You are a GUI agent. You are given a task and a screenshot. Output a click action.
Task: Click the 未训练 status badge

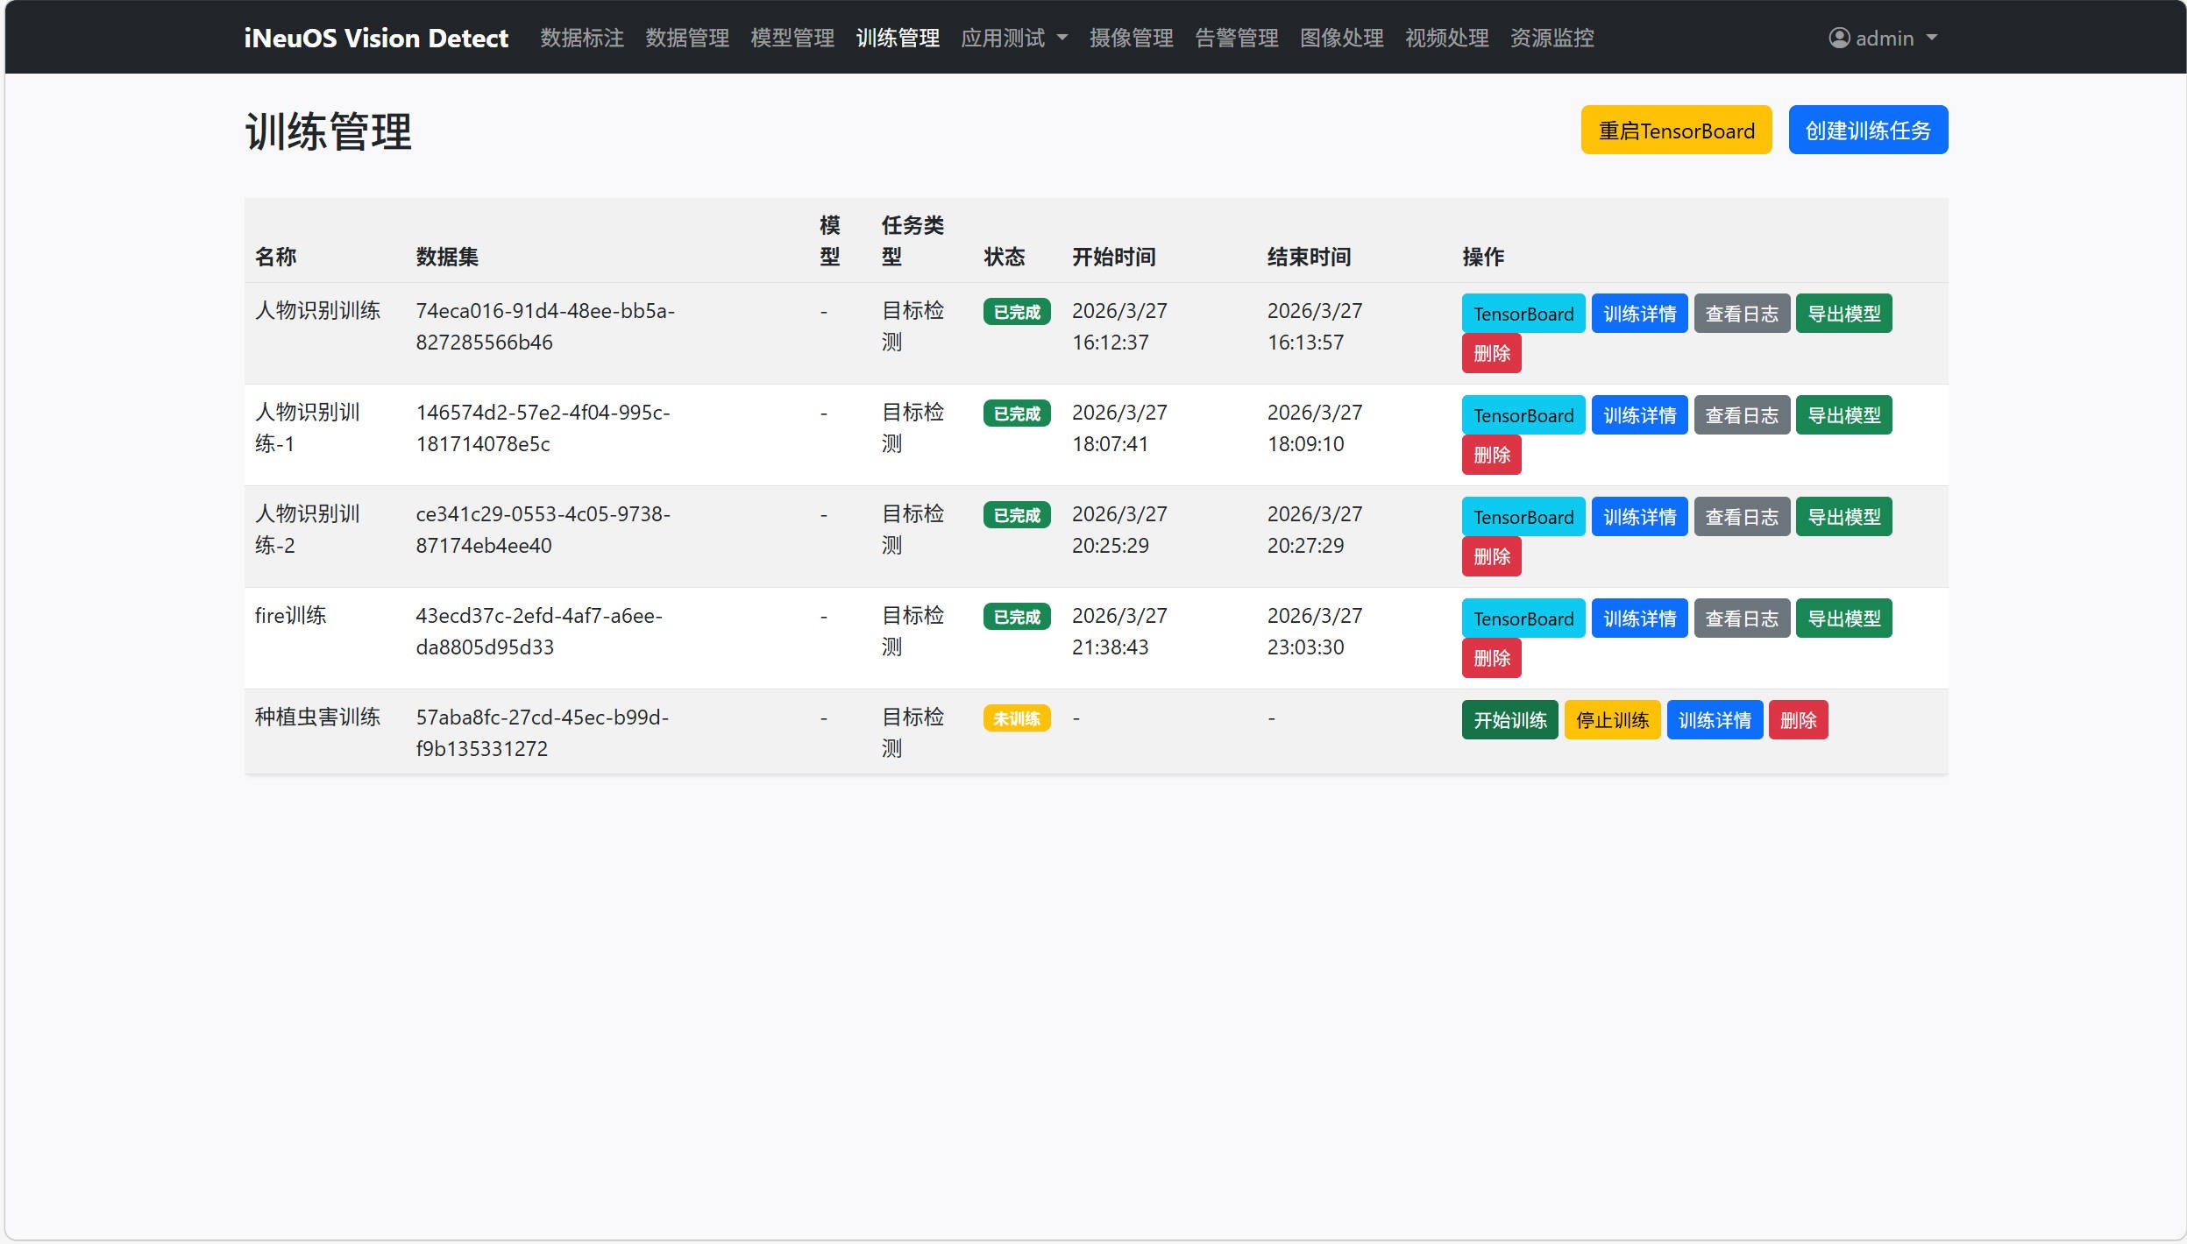click(1016, 718)
